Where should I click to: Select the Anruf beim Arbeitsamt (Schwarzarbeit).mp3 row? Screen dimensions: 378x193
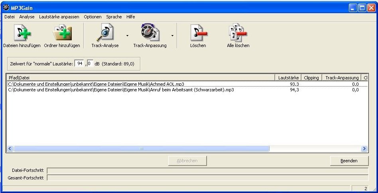tap(187, 90)
